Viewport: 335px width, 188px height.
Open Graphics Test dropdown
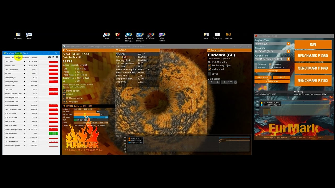[272, 44]
